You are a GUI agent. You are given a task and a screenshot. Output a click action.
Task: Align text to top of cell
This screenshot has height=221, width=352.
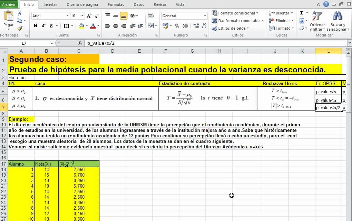(108, 16)
